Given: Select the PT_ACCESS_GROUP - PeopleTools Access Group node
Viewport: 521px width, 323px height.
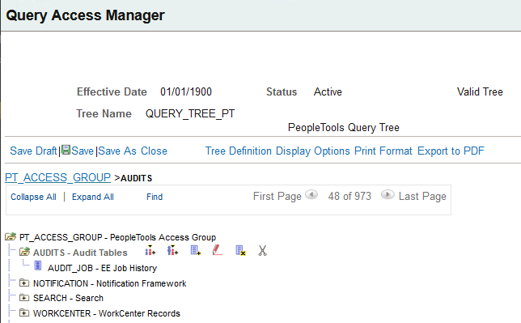Looking at the screenshot, I should click(117, 237).
